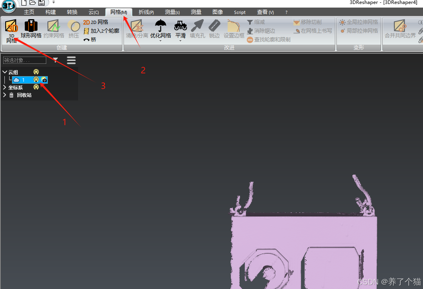
Task: Click the new file icon in the title bar
Action: tap(24, 3)
